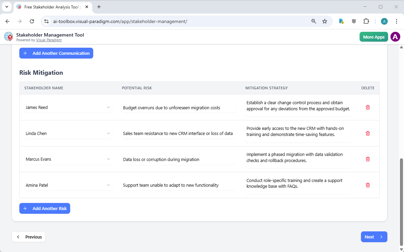This screenshot has height=252, width=404.
Task: Bookmark the page with the star icon
Action: 325,21
